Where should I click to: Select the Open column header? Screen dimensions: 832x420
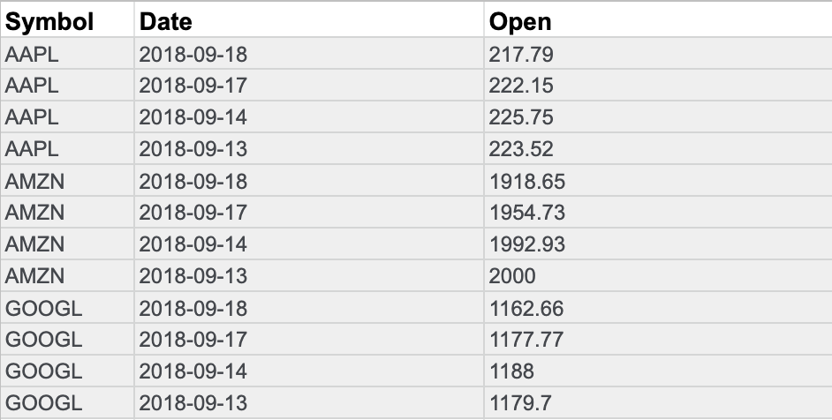(519, 21)
